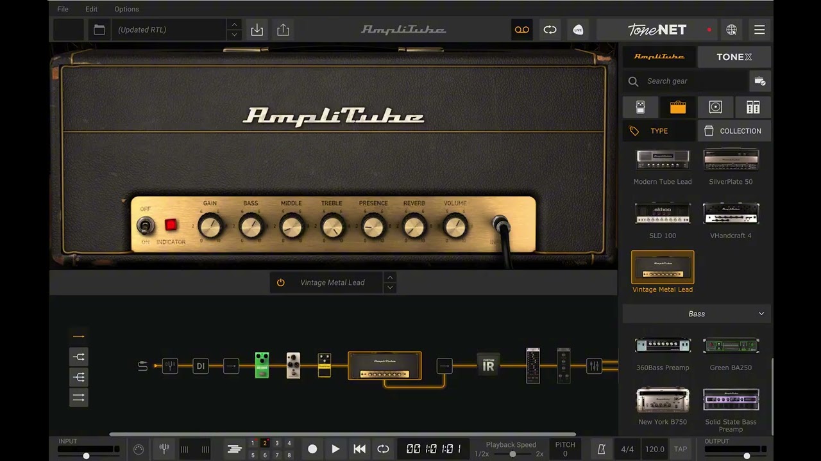Switch to next amp model arrow
Image resolution: width=821 pixels, height=461 pixels.
pyautogui.click(x=389, y=287)
